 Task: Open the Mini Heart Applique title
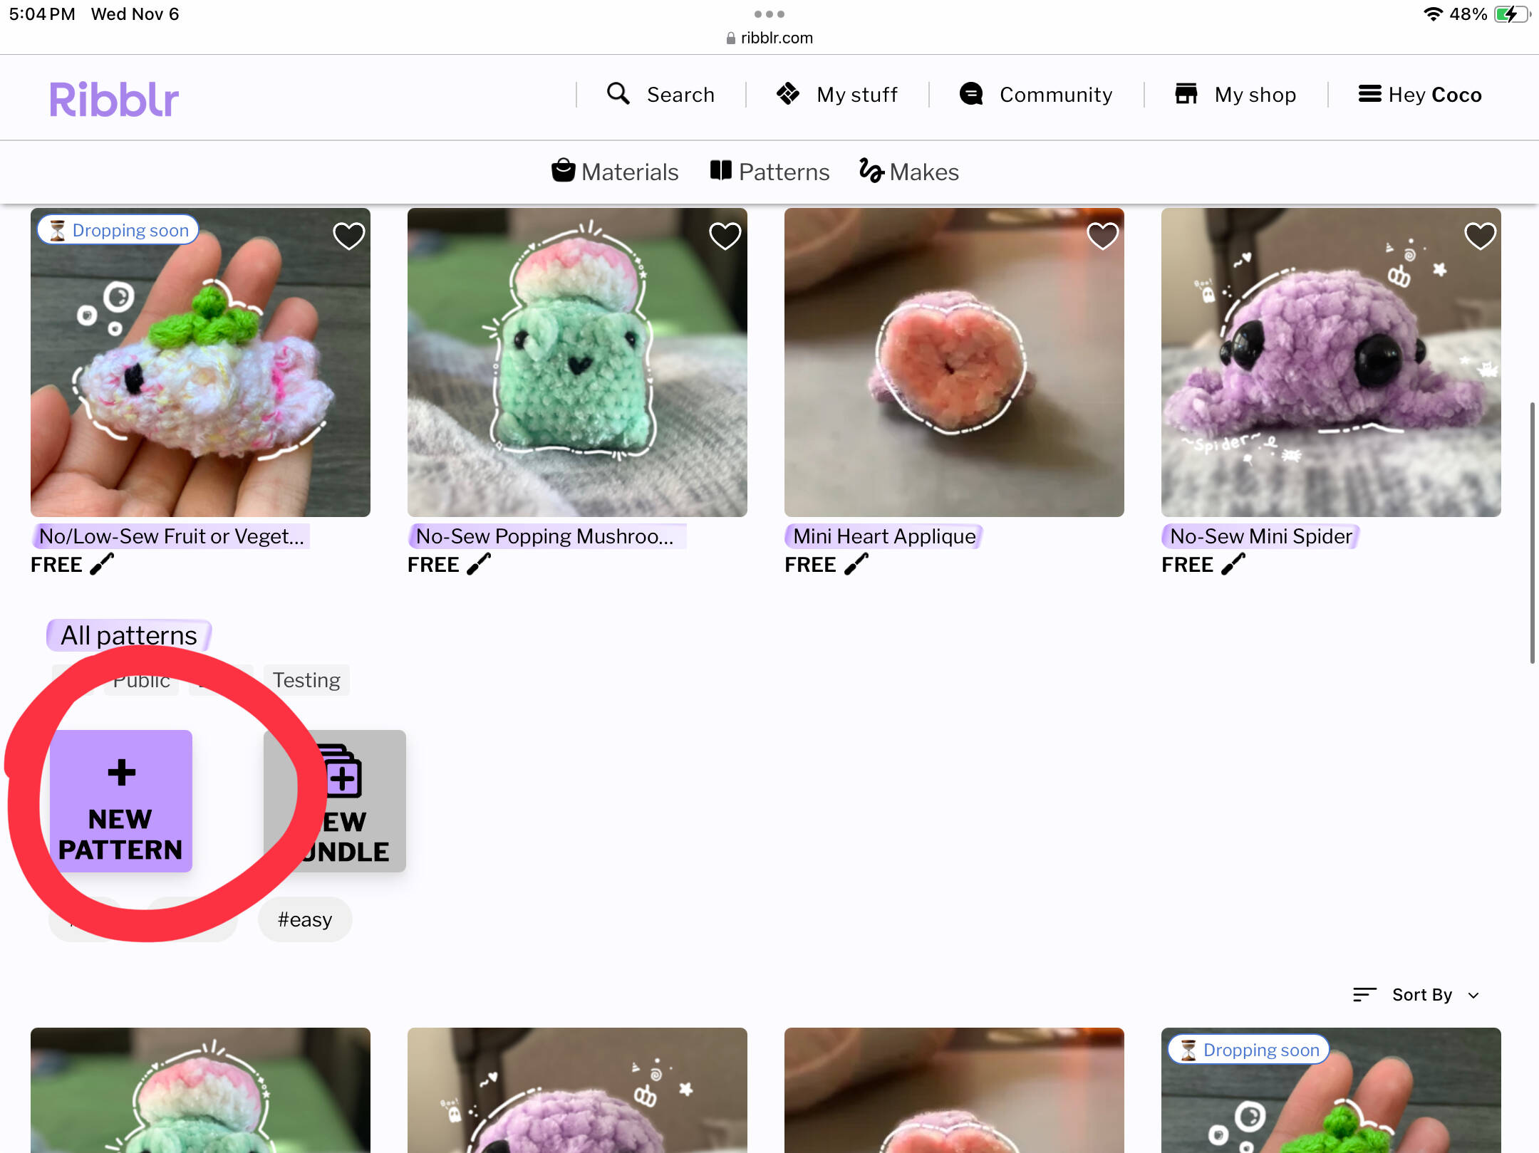pyautogui.click(x=884, y=536)
